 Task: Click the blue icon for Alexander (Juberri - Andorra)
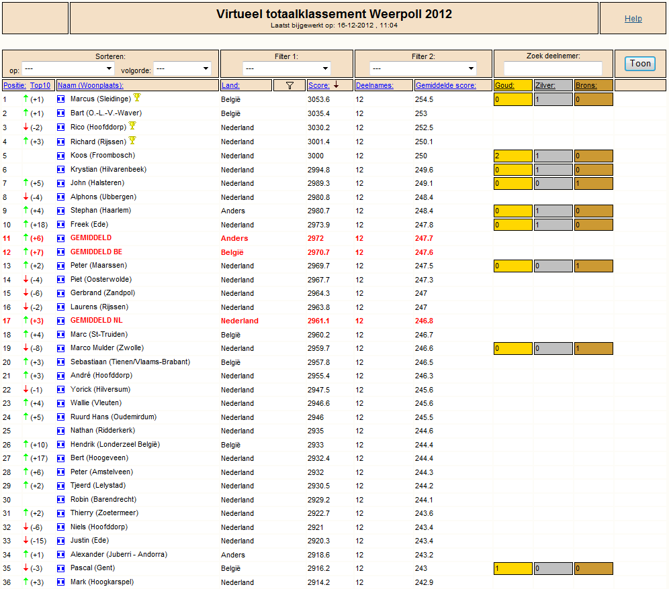point(61,555)
